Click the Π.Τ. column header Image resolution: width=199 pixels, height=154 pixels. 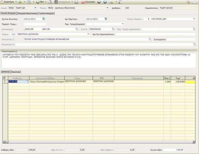103,78
